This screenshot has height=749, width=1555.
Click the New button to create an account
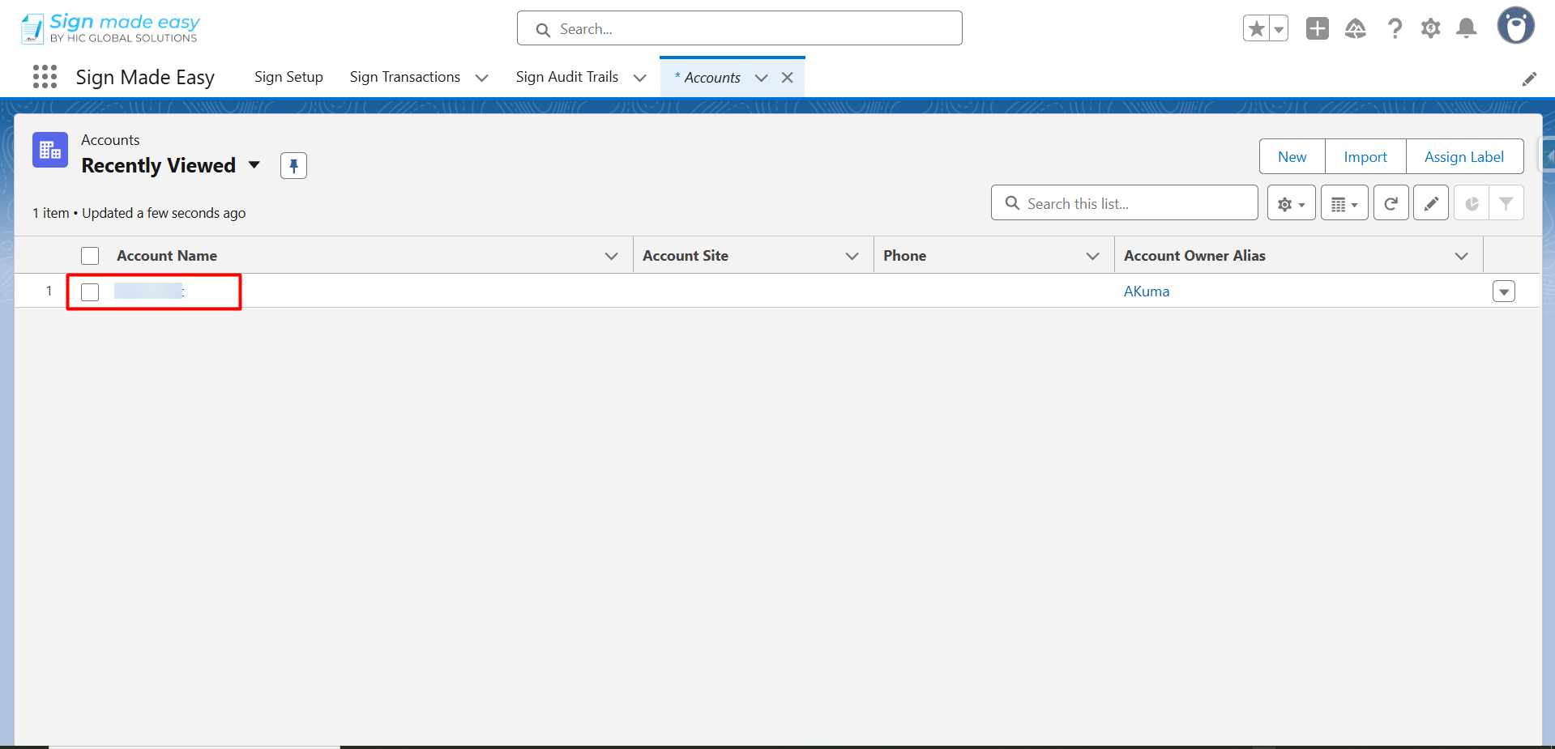[1292, 156]
